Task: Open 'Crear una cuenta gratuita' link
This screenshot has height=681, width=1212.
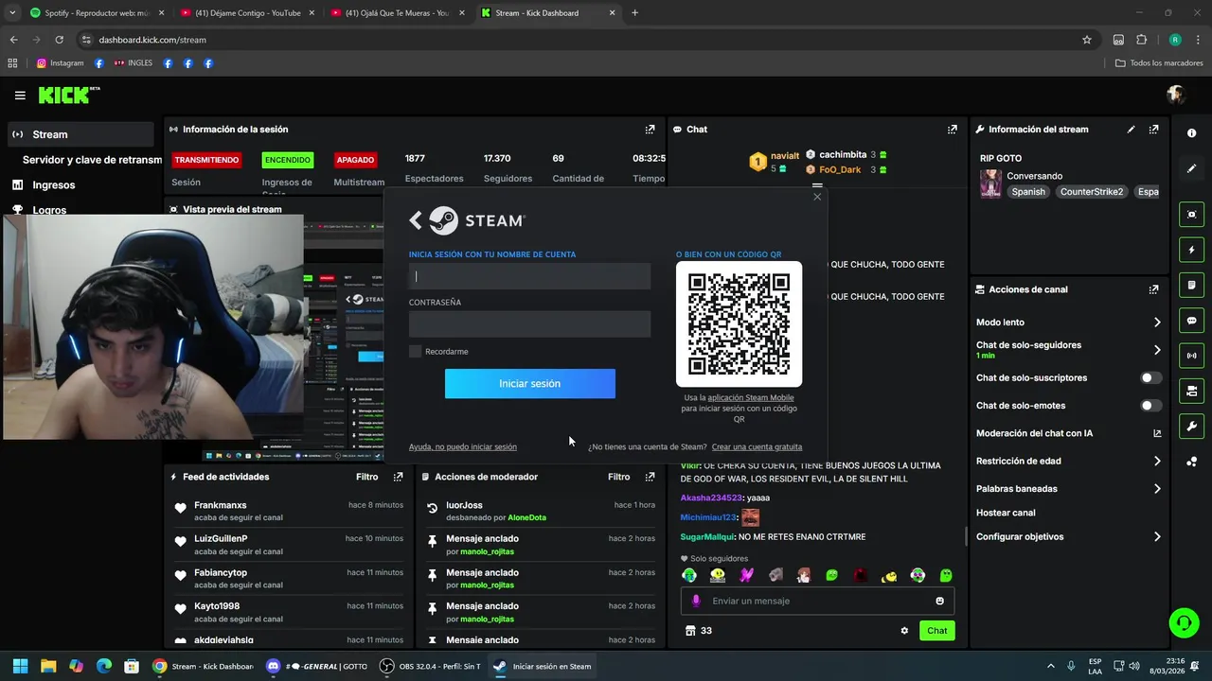Action: (757, 446)
